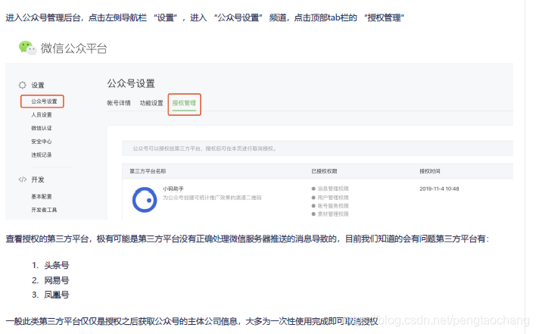Click list item 头条号
The height and width of the screenshot is (334, 536).
(57, 265)
